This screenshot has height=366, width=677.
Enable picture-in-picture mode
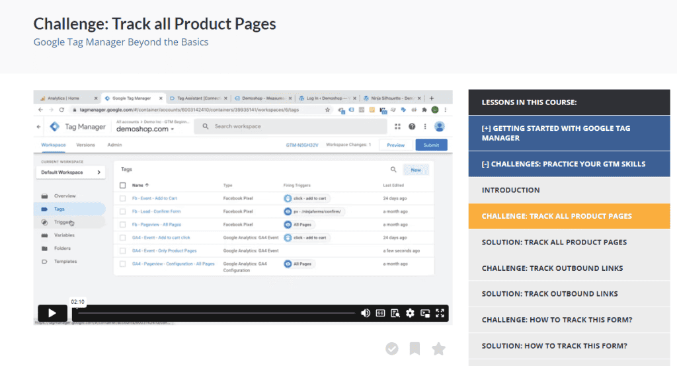pyautogui.click(x=425, y=313)
